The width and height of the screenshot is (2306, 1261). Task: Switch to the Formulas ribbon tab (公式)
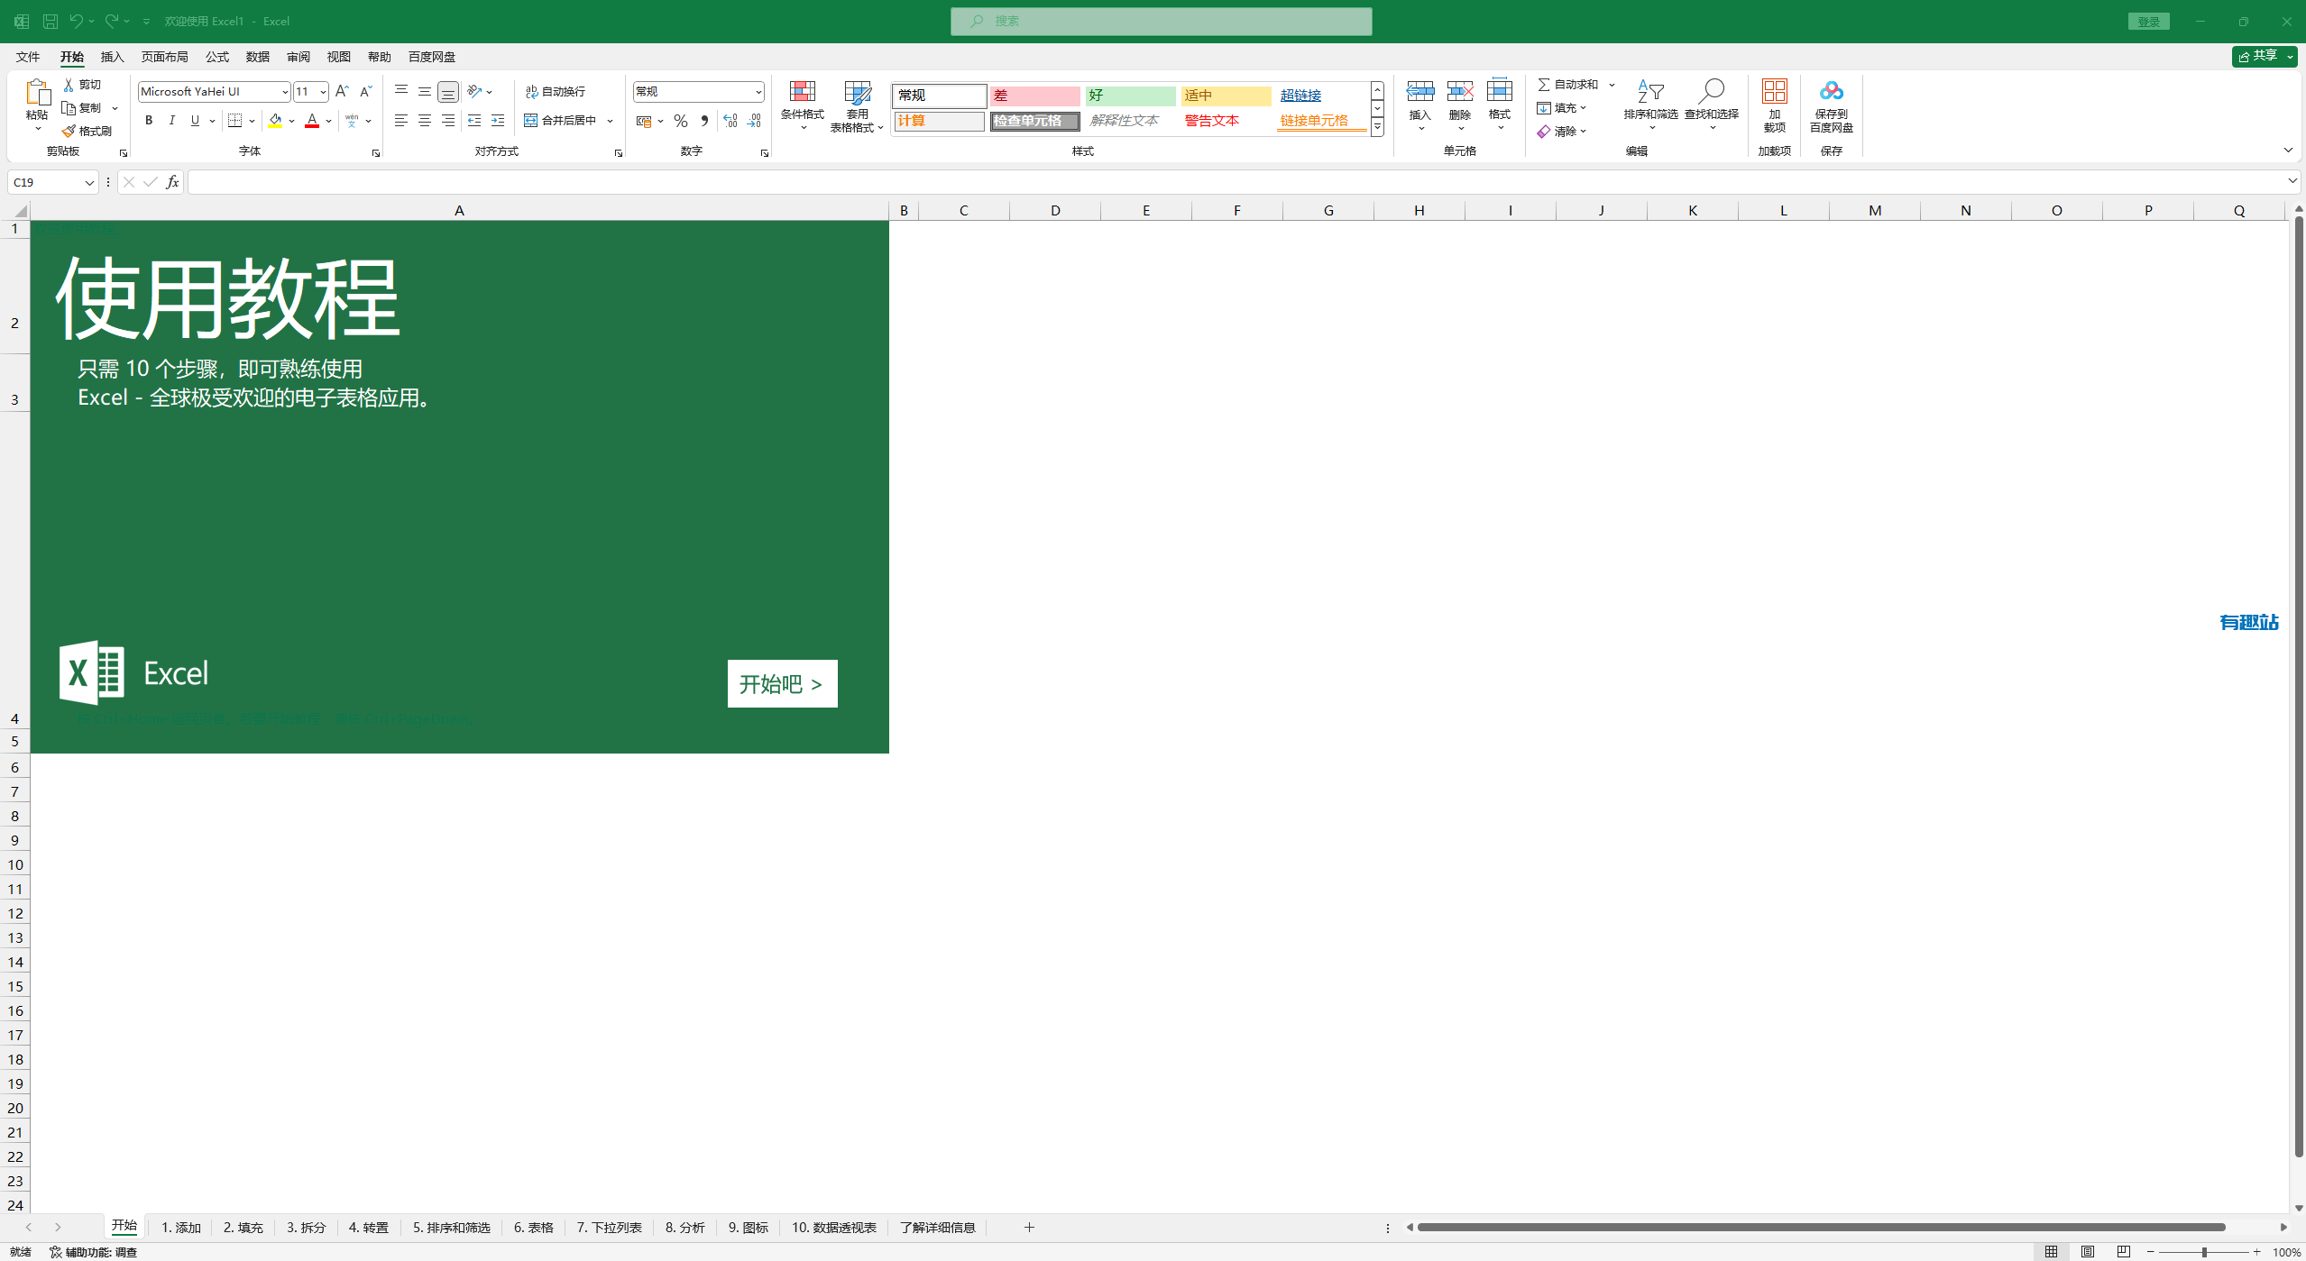tap(216, 57)
